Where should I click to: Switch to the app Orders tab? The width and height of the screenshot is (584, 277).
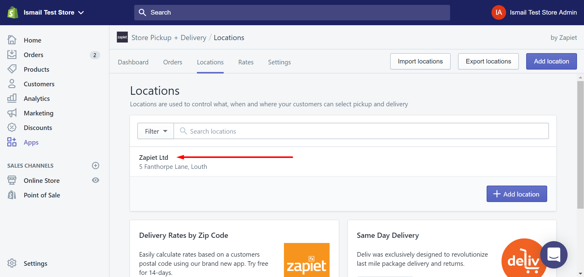[x=173, y=62]
